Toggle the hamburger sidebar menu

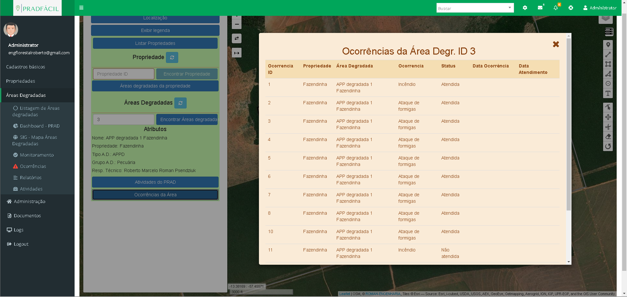click(x=81, y=8)
